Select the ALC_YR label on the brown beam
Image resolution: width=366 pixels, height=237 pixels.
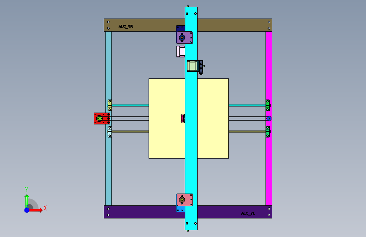[x=125, y=27]
